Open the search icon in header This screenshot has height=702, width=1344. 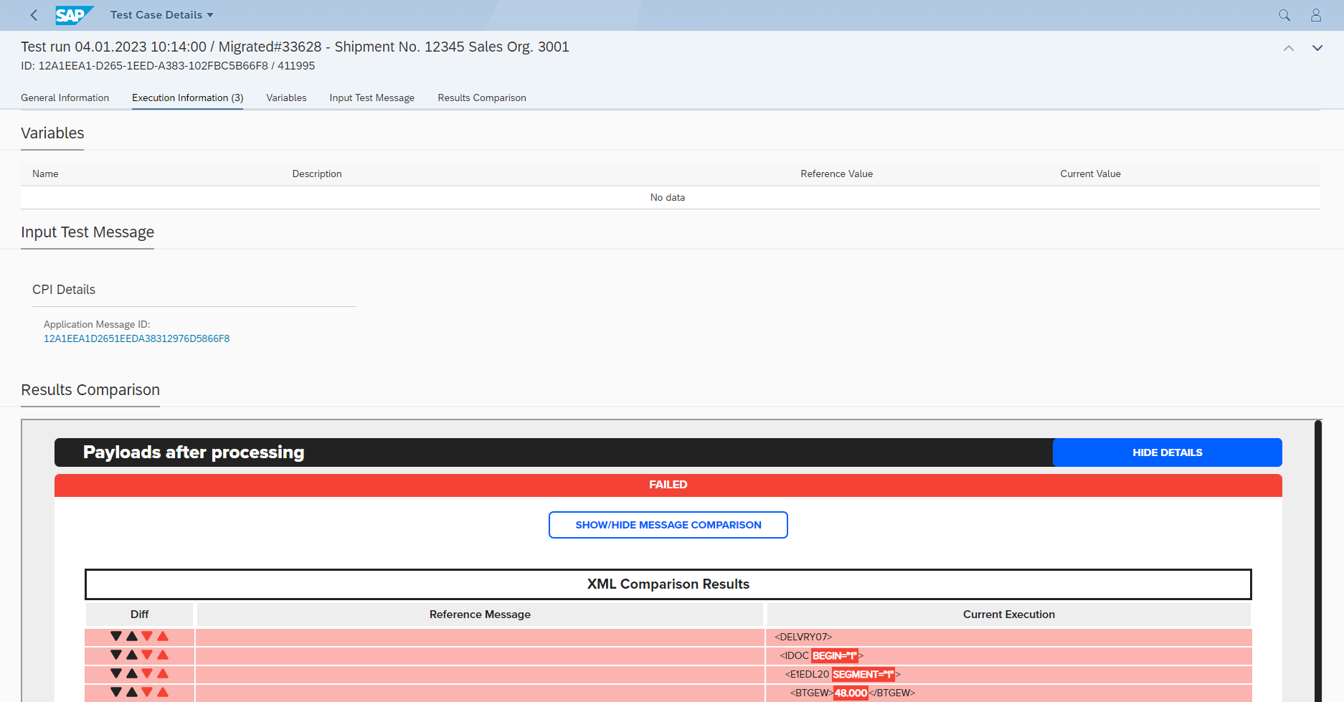(1284, 15)
